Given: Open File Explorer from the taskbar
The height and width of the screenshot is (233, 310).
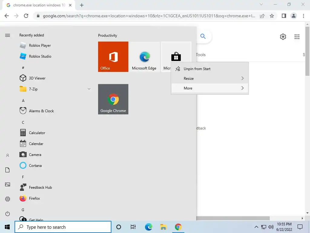Looking at the screenshot, I should point(163,227).
